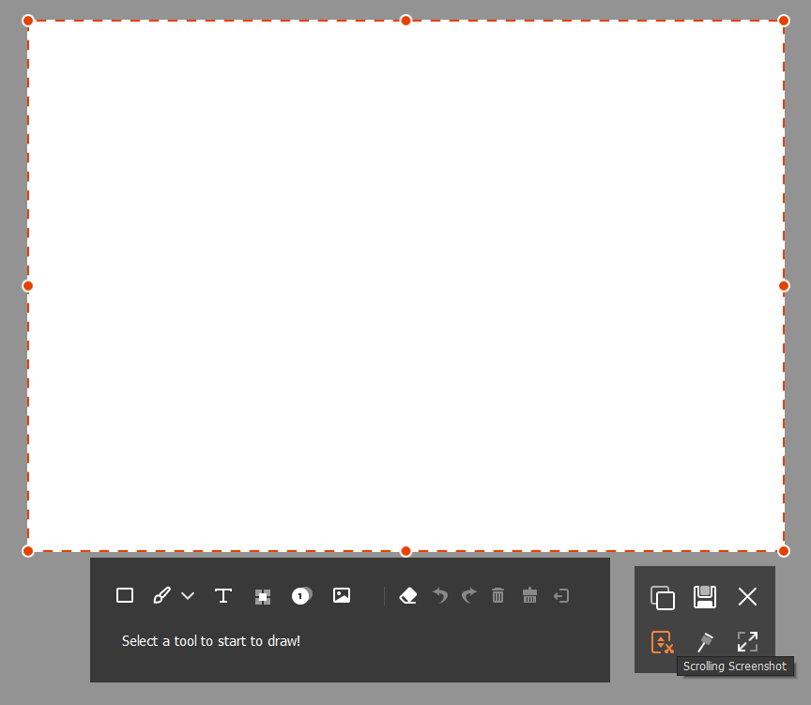Select the numbered step marker tool

tap(302, 596)
